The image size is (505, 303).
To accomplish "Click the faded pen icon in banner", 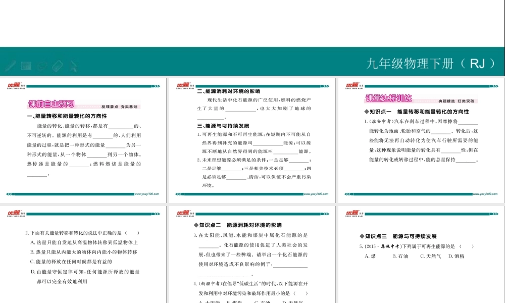I will (10, 65).
